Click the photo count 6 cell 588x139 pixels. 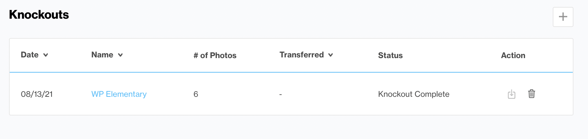tap(196, 94)
